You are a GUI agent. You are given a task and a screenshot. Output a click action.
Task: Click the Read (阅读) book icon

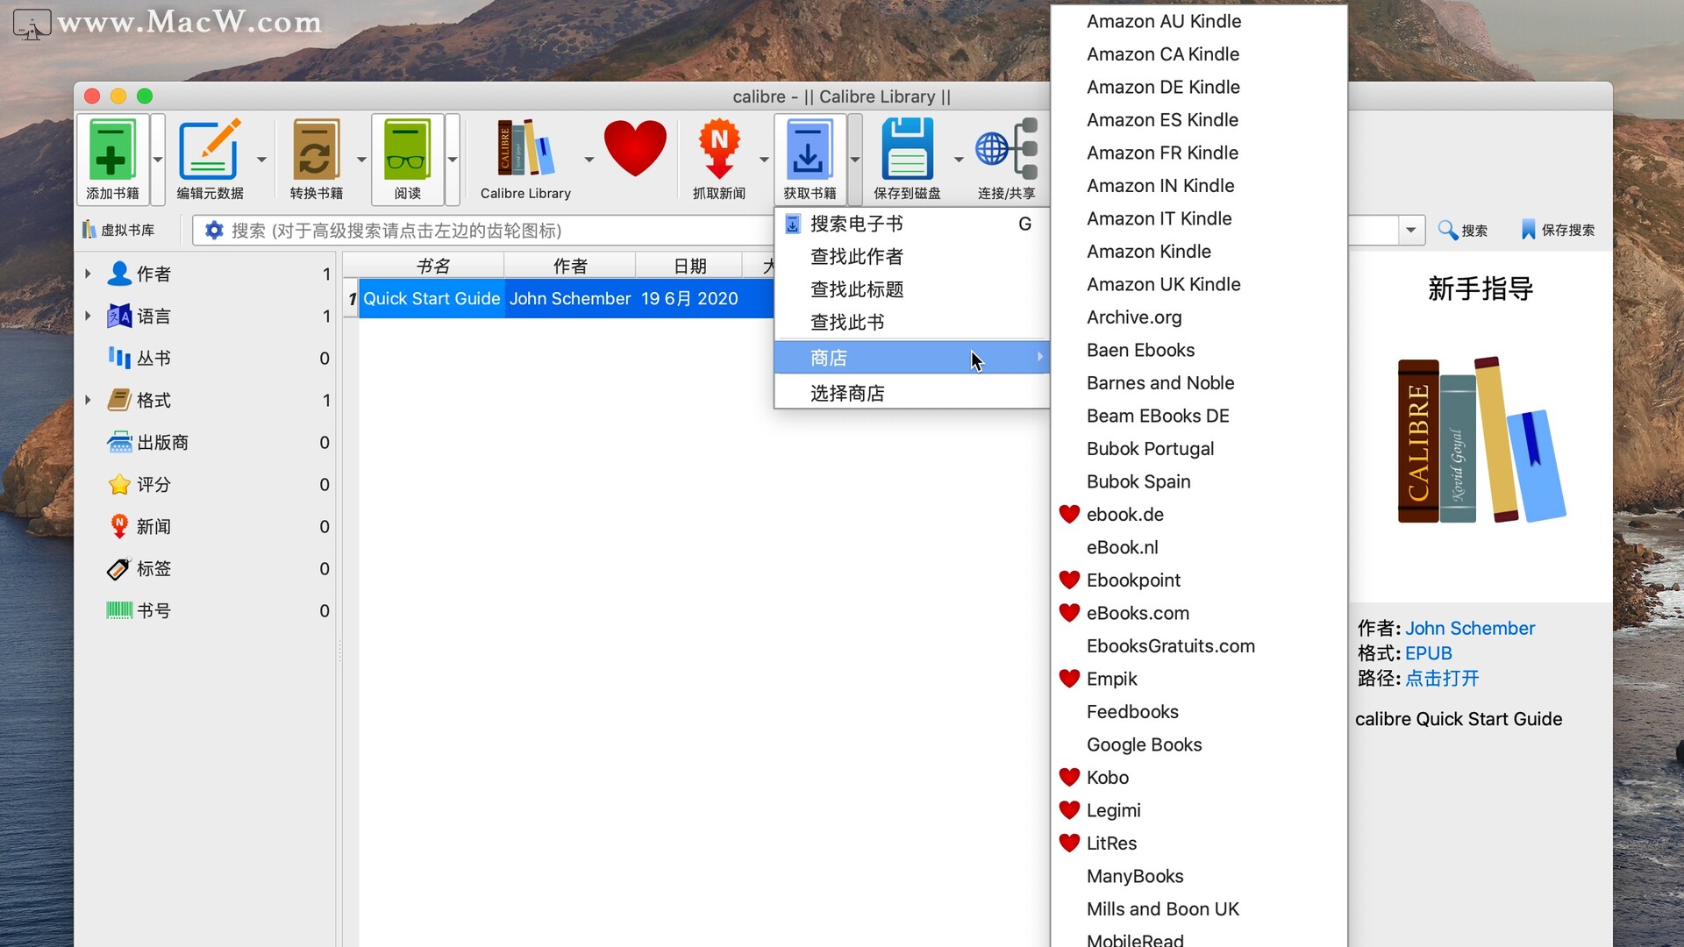(407, 149)
